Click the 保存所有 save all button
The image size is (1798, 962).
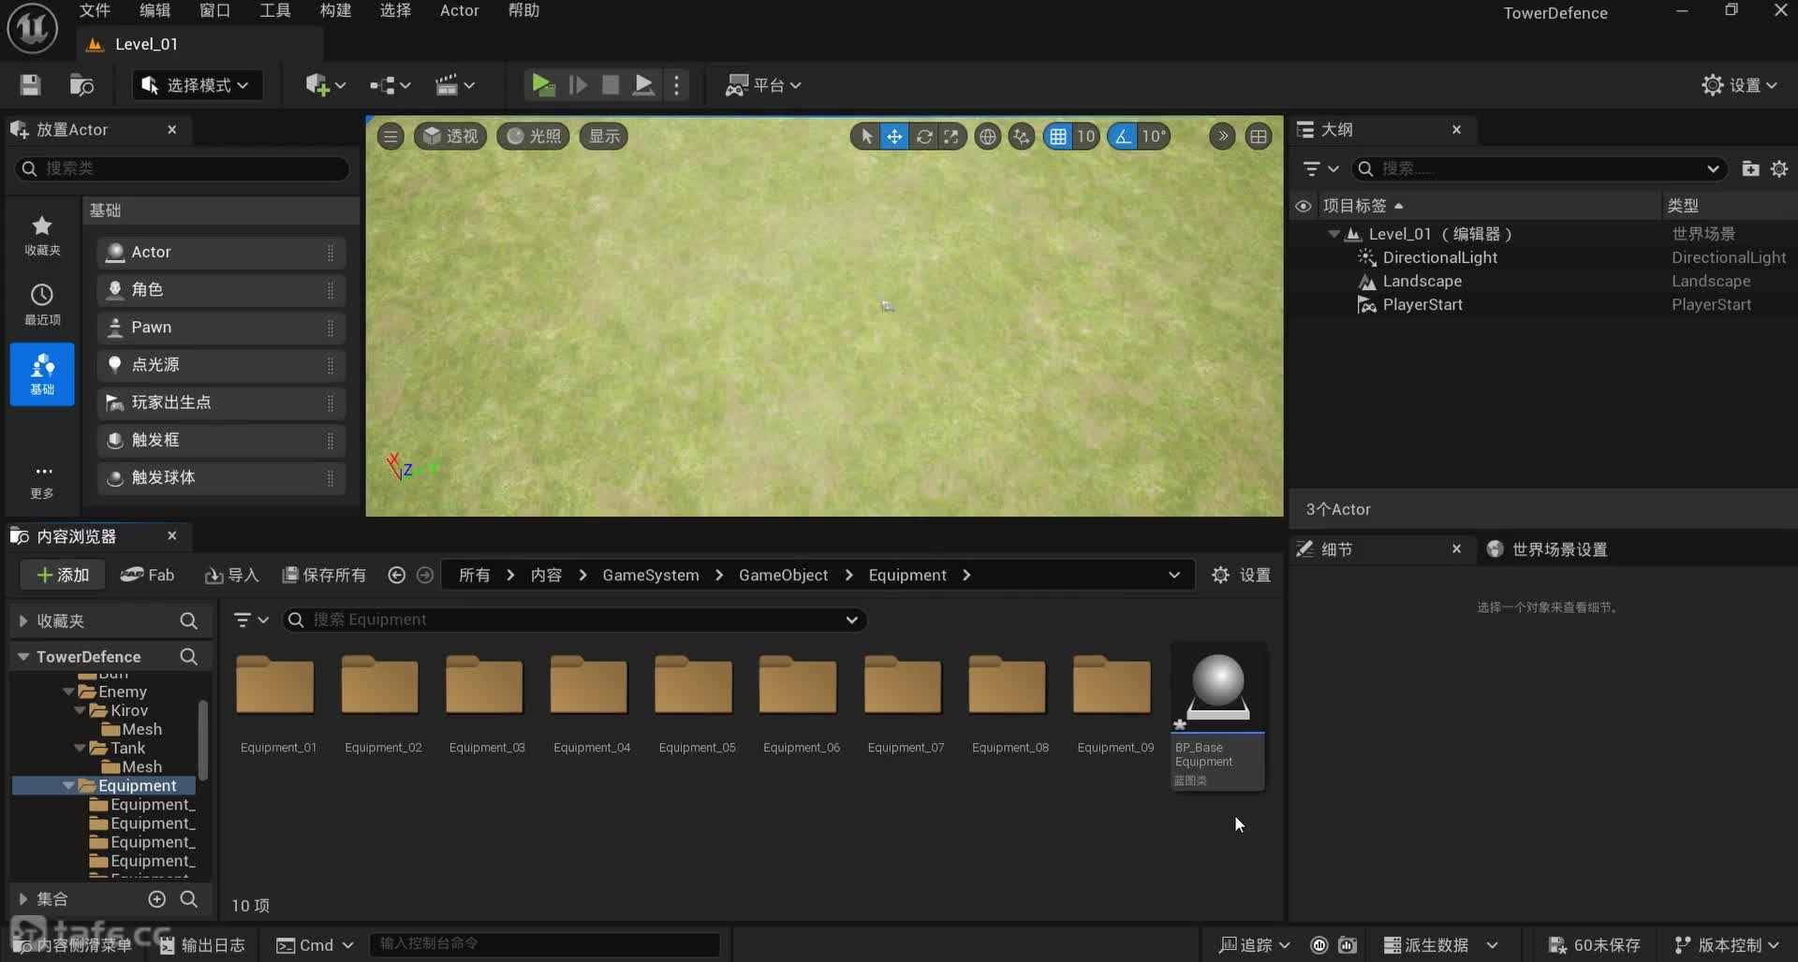324,575
